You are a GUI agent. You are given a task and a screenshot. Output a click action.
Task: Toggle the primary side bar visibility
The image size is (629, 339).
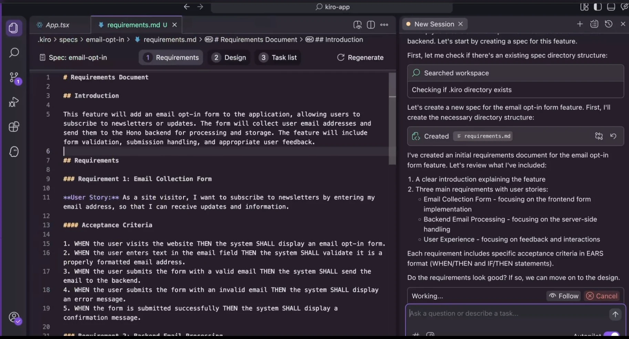pyautogui.click(x=598, y=7)
